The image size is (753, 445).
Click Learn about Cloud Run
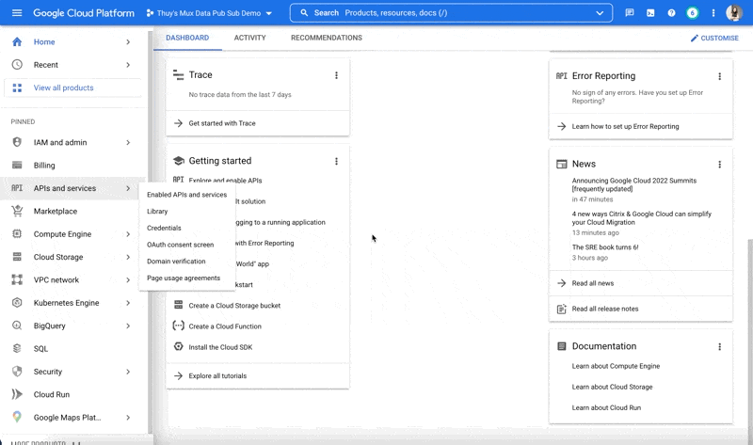(606, 407)
